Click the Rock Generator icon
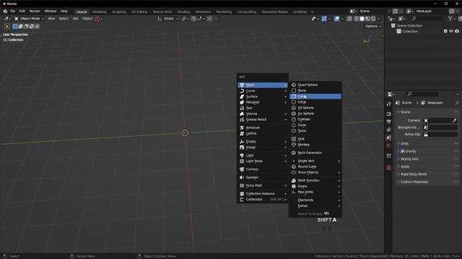The width and height of the screenshot is (462, 259). tap(294, 153)
